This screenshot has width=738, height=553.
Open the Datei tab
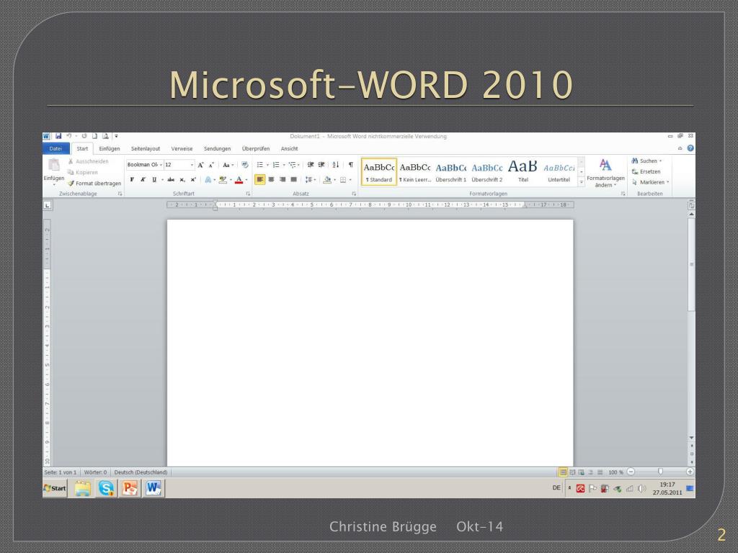tap(56, 148)
